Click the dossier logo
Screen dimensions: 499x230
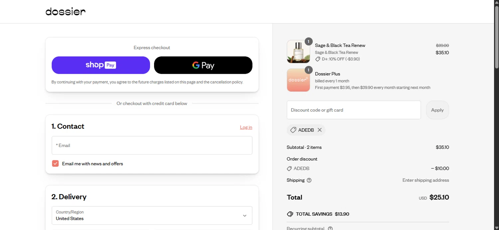click(x=66, y=12)
